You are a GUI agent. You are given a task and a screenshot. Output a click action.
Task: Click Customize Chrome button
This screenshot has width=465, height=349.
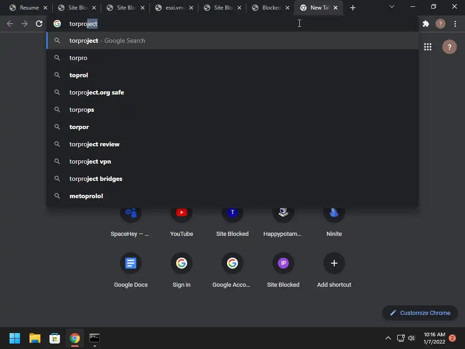[420, 313]
